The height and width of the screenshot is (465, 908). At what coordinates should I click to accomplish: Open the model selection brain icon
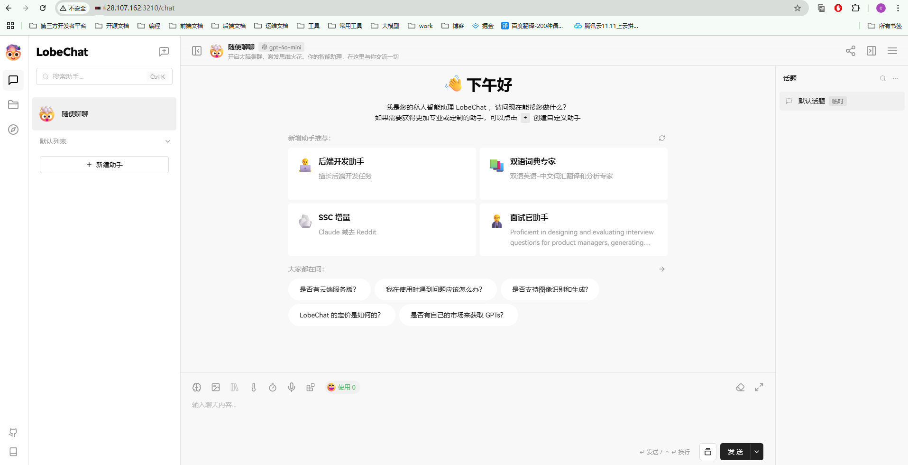(x=197, y=387)
